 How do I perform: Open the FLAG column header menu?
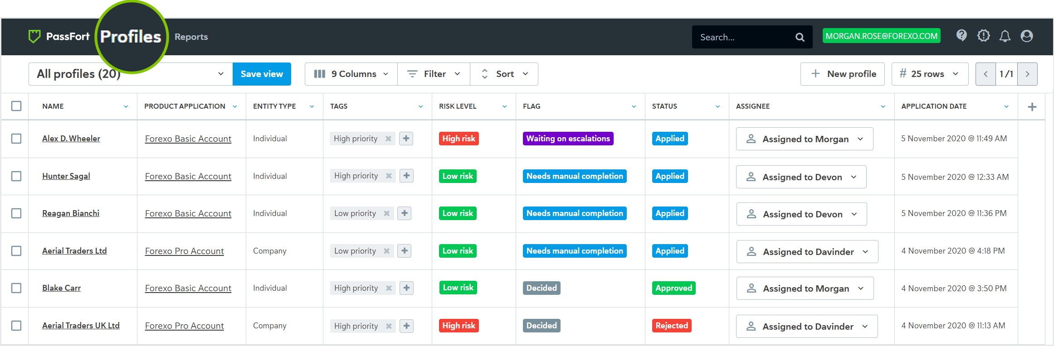pos(634,106)
